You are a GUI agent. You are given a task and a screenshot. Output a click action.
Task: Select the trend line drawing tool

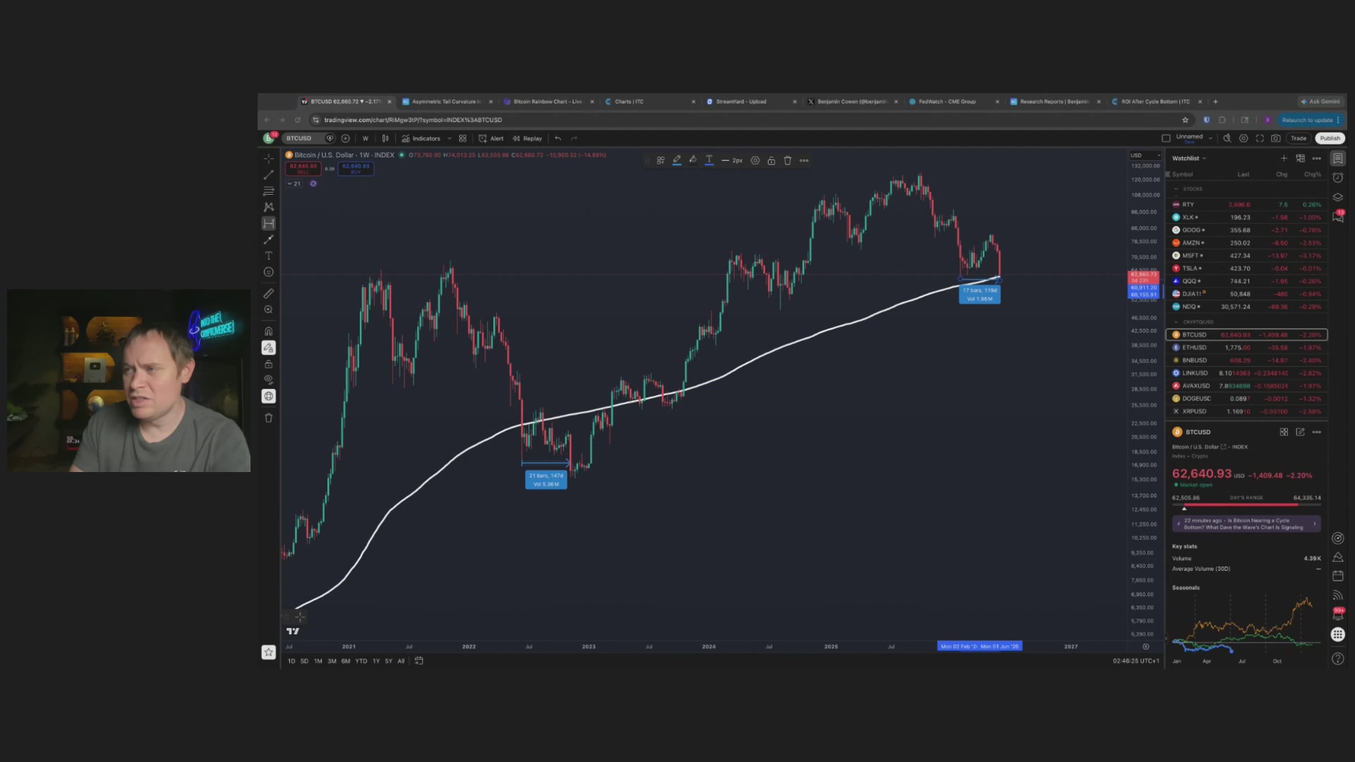point(269,175)
